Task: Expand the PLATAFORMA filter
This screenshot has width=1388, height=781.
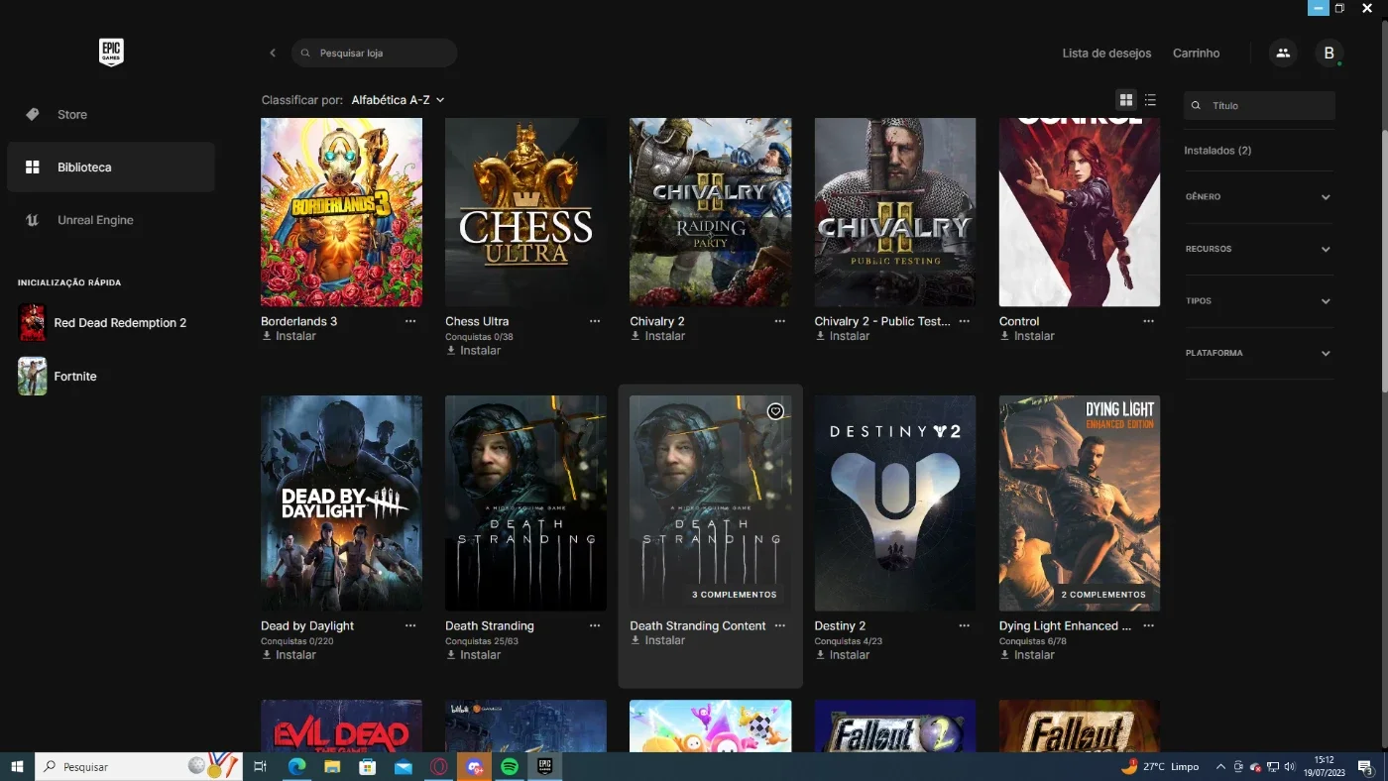Action: (1259, 353)
